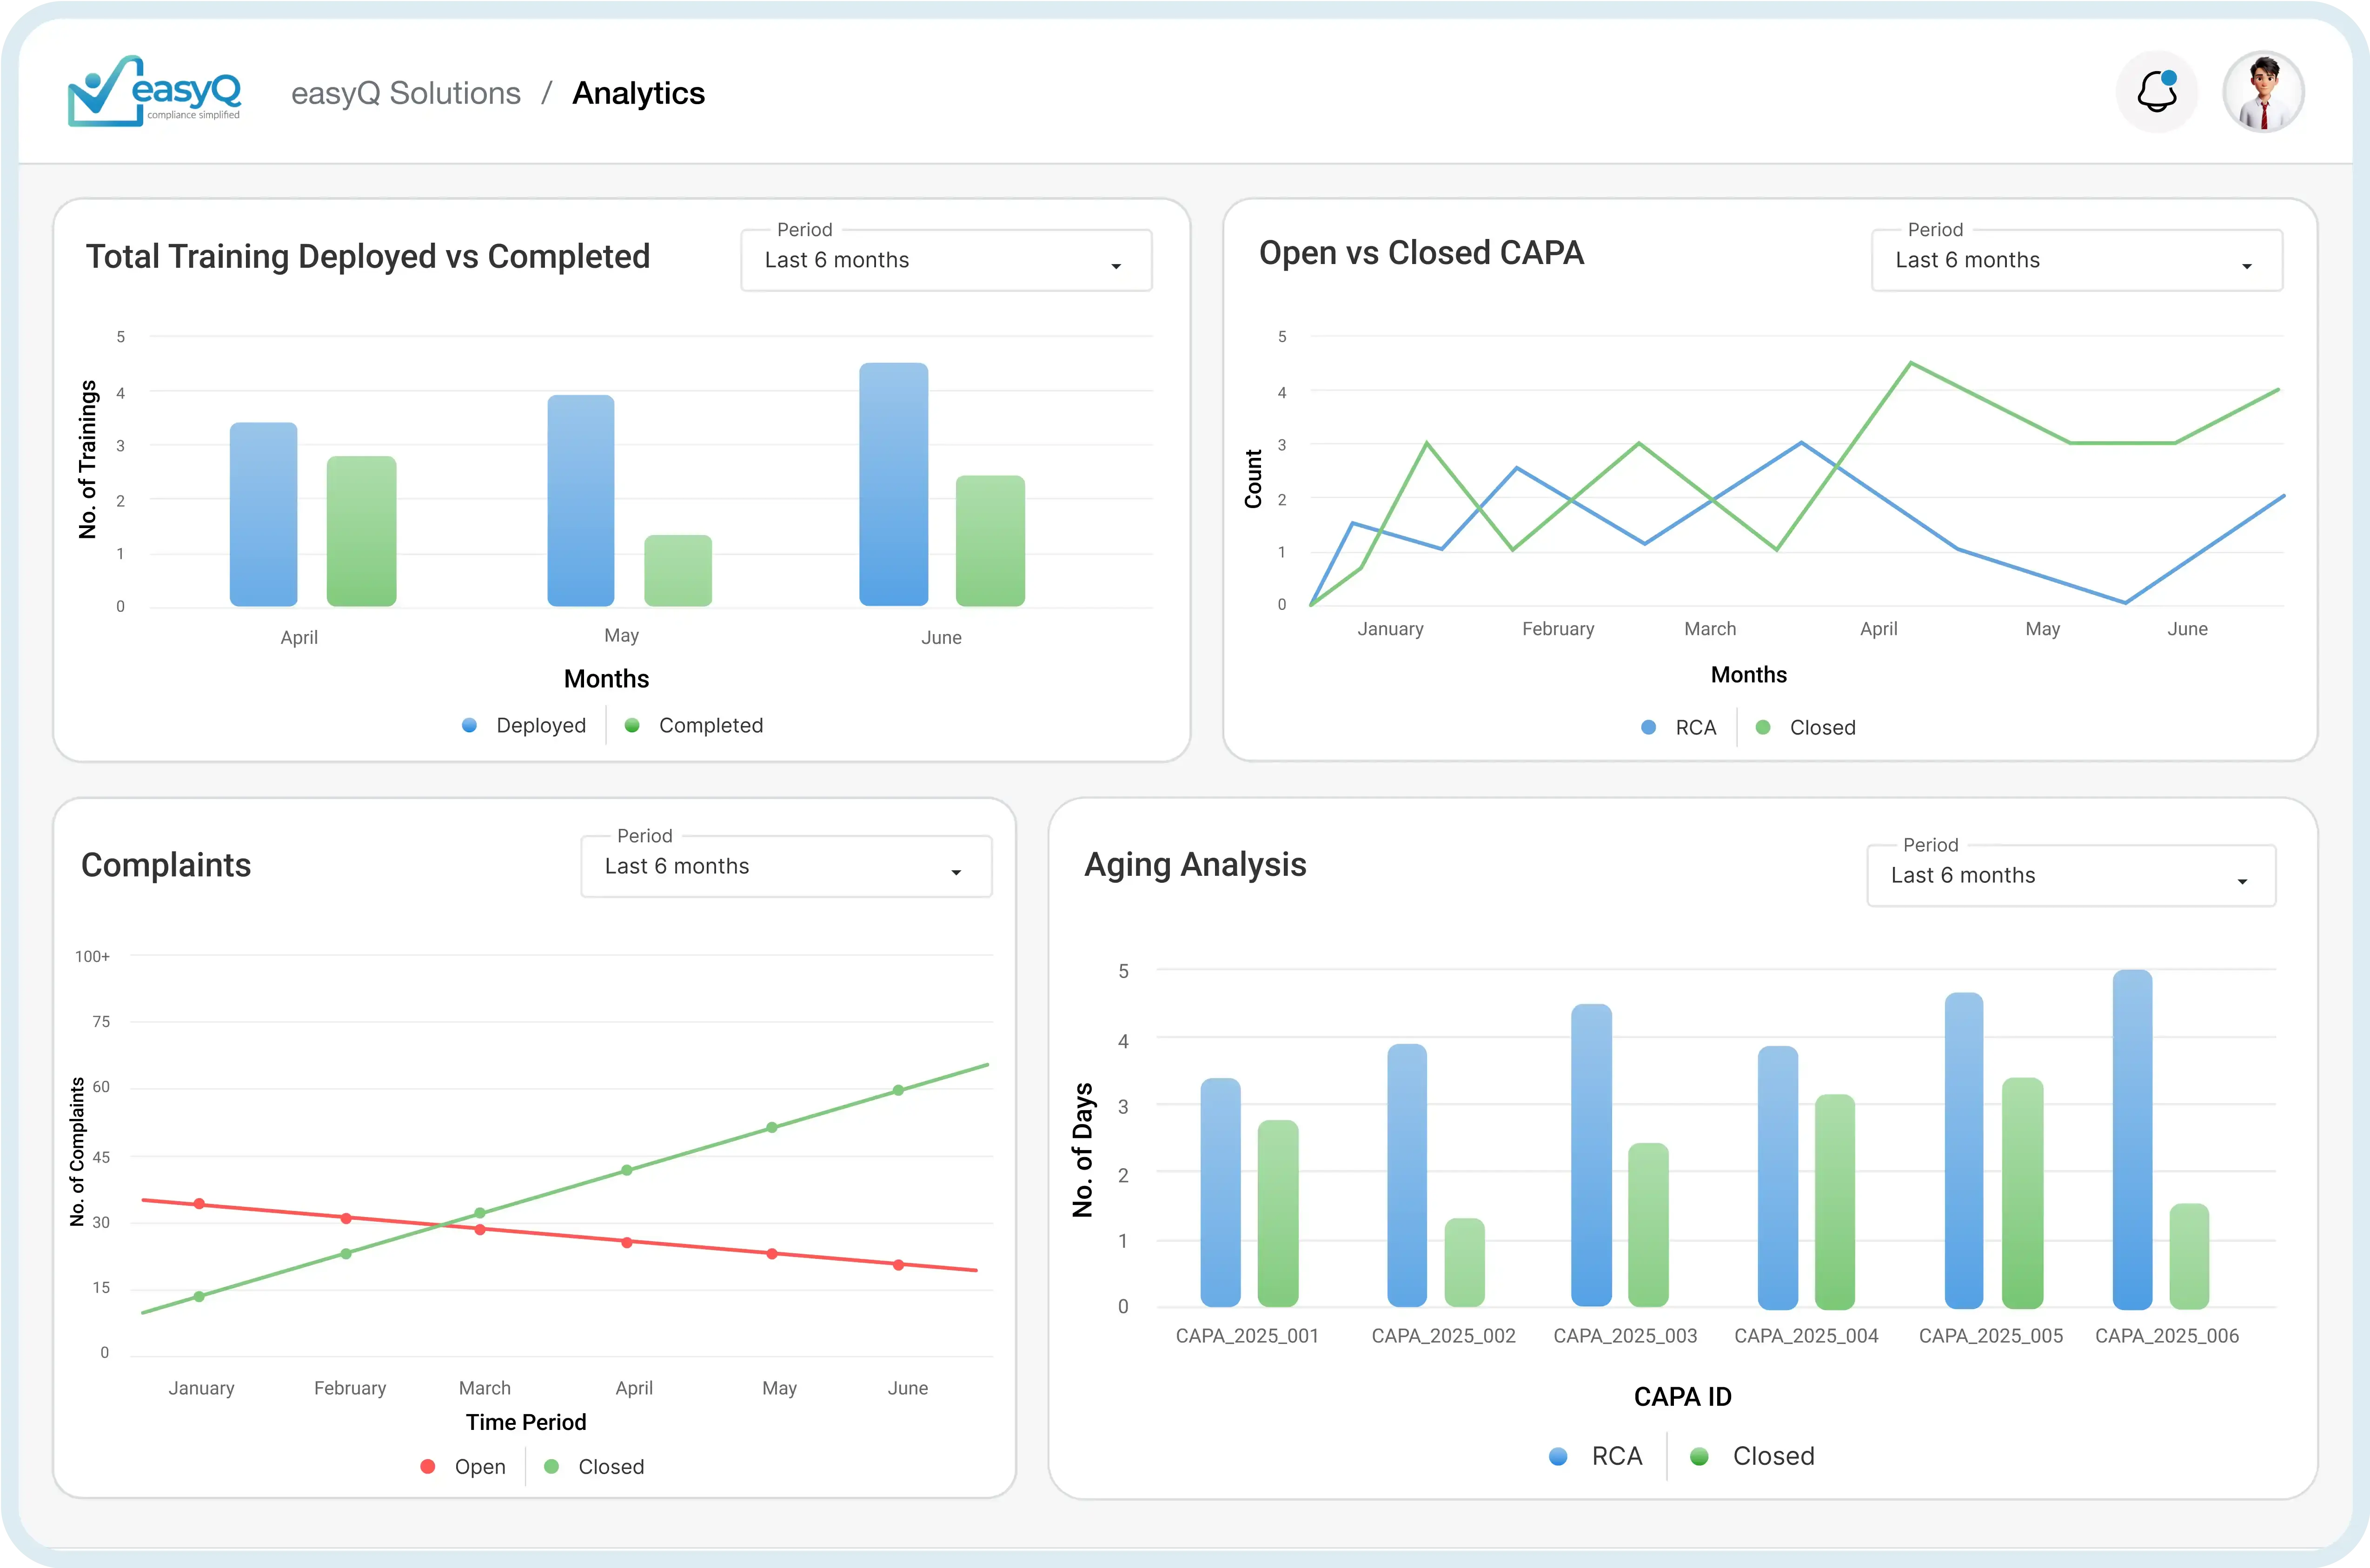Pick the blue RCA bar for CAPA_2025_003
The image size is (2370, 1568).
(x=1592, y=1155)
